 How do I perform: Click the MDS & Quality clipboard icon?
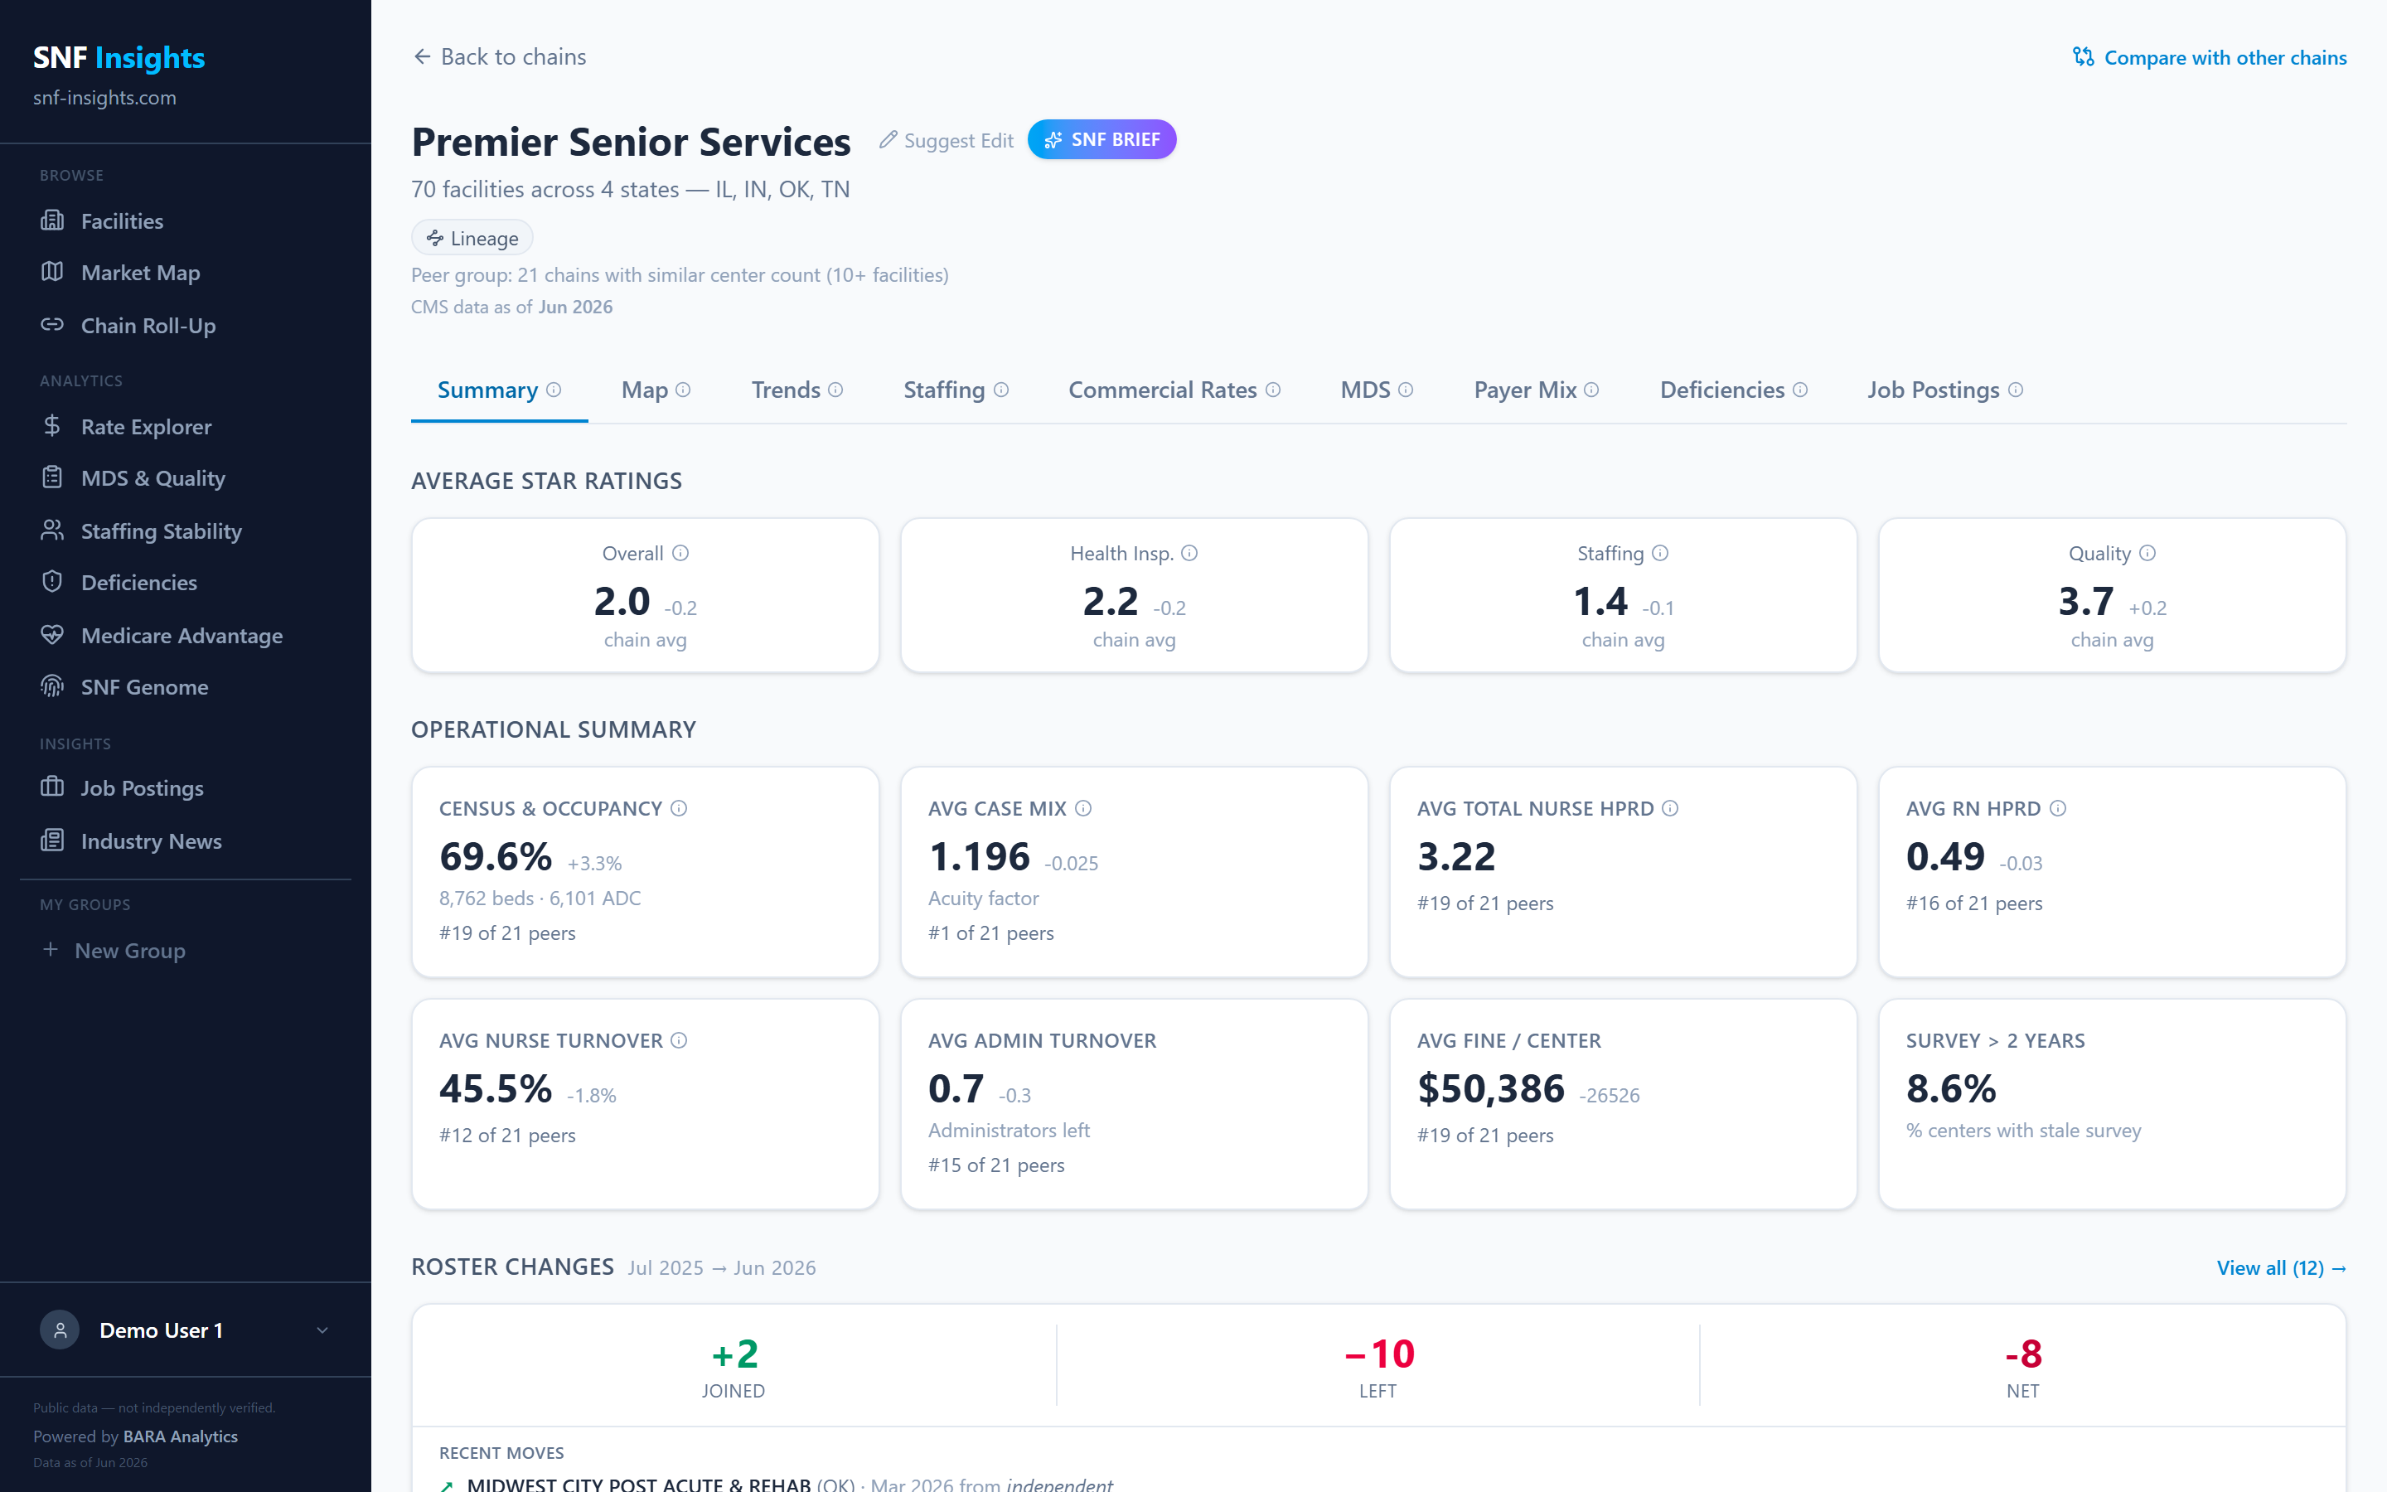(52, 477)
